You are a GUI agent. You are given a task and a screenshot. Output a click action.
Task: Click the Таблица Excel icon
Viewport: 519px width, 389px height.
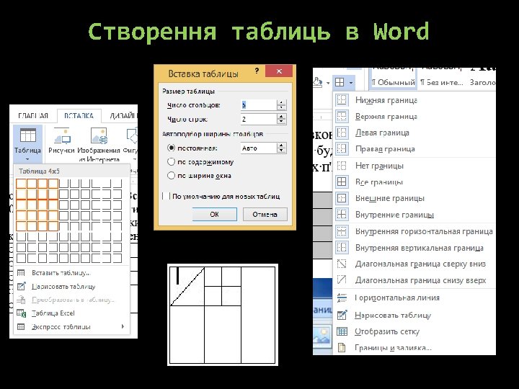tap(21, 313)
